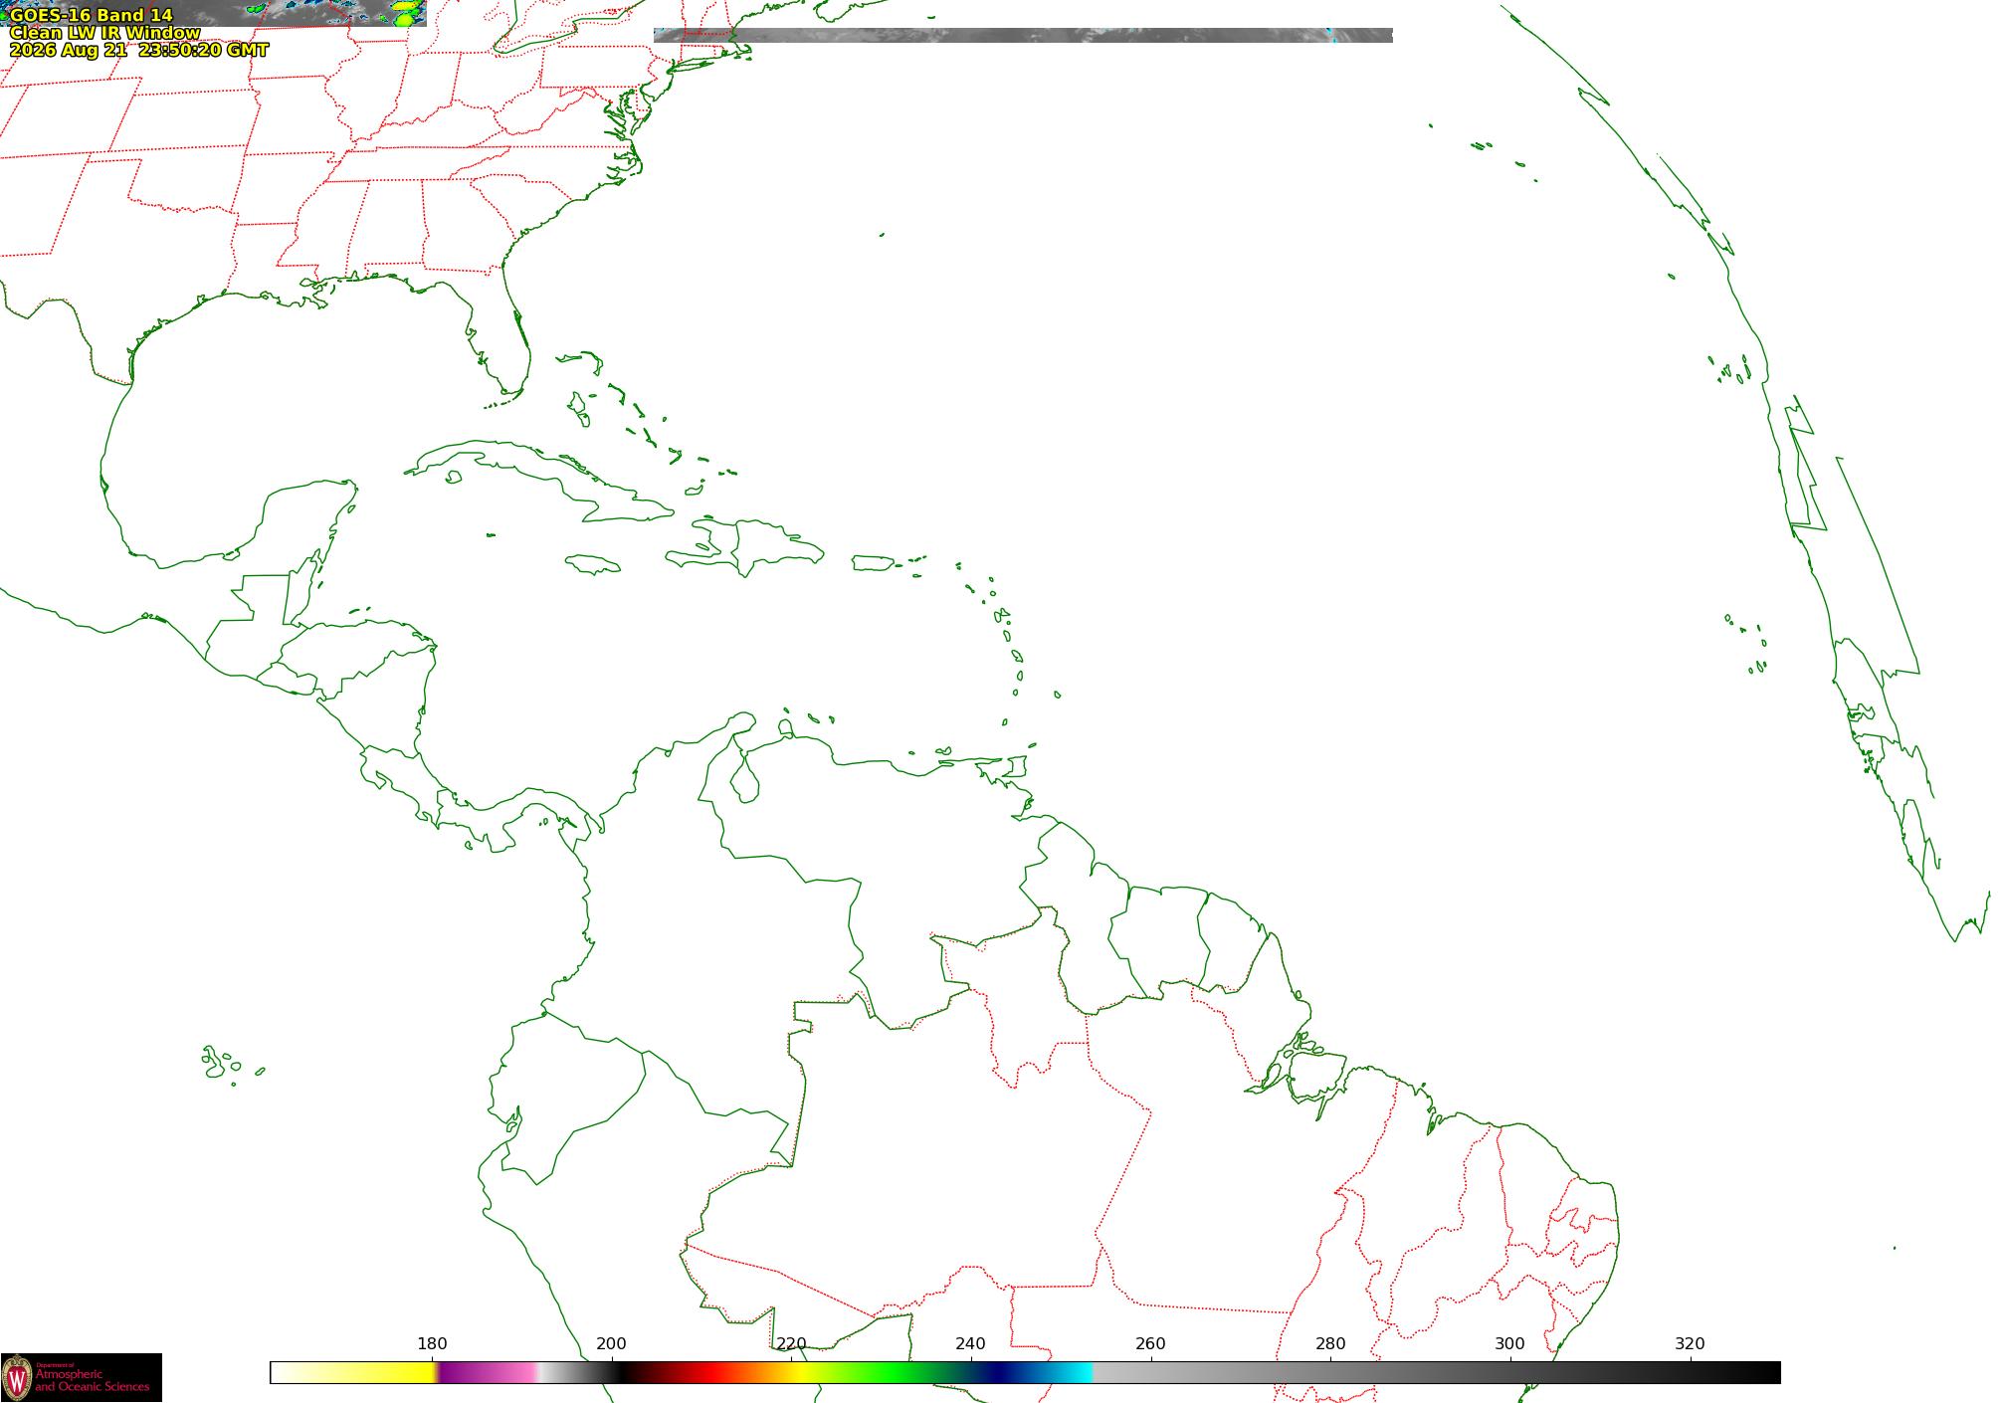Click the 220 label on the temperature scale
The width and height of the screenshot is (2000, 1403).
(791, 1343)
